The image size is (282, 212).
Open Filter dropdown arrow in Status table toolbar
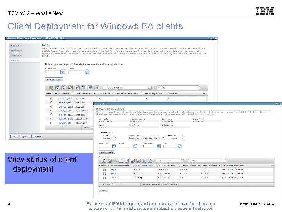coord(158,88)
